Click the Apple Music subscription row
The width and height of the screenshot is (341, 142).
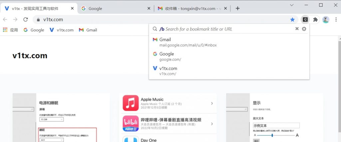[x=168, y=103]
